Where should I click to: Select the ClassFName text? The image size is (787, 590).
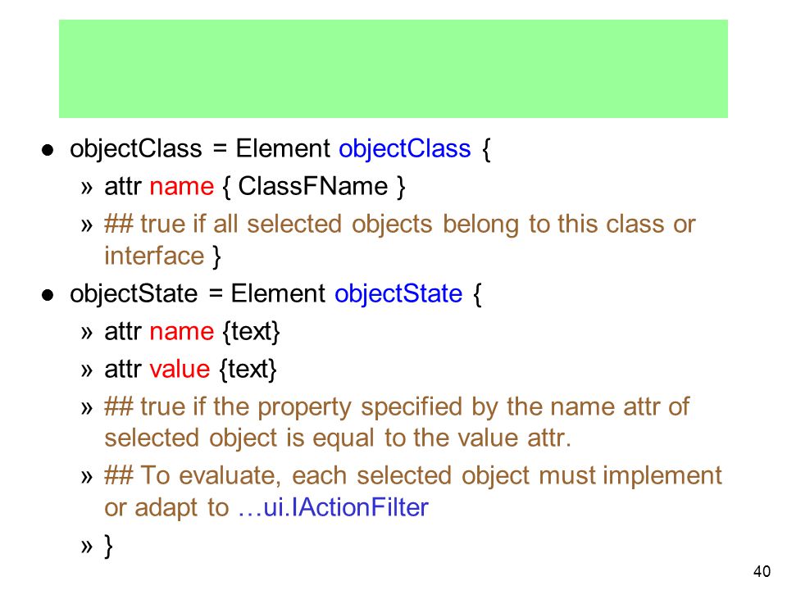(312, 187)
